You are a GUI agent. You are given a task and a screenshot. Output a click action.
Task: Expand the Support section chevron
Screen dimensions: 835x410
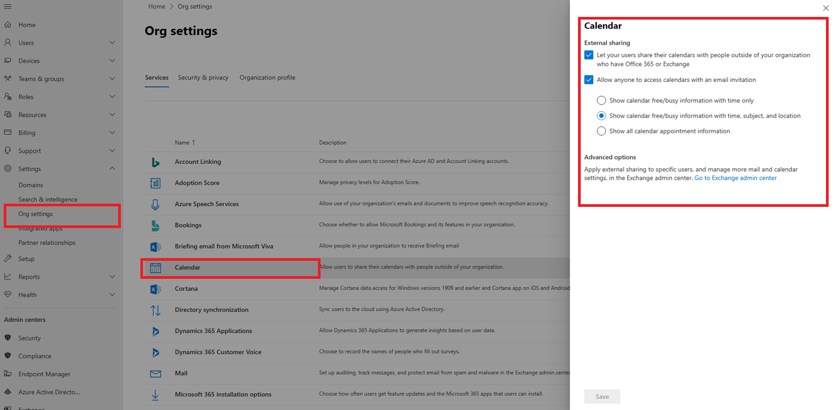112,150
